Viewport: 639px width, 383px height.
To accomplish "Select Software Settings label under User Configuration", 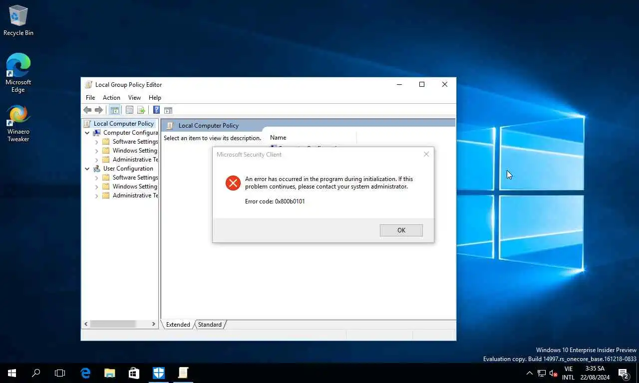I will pos(135,178).
